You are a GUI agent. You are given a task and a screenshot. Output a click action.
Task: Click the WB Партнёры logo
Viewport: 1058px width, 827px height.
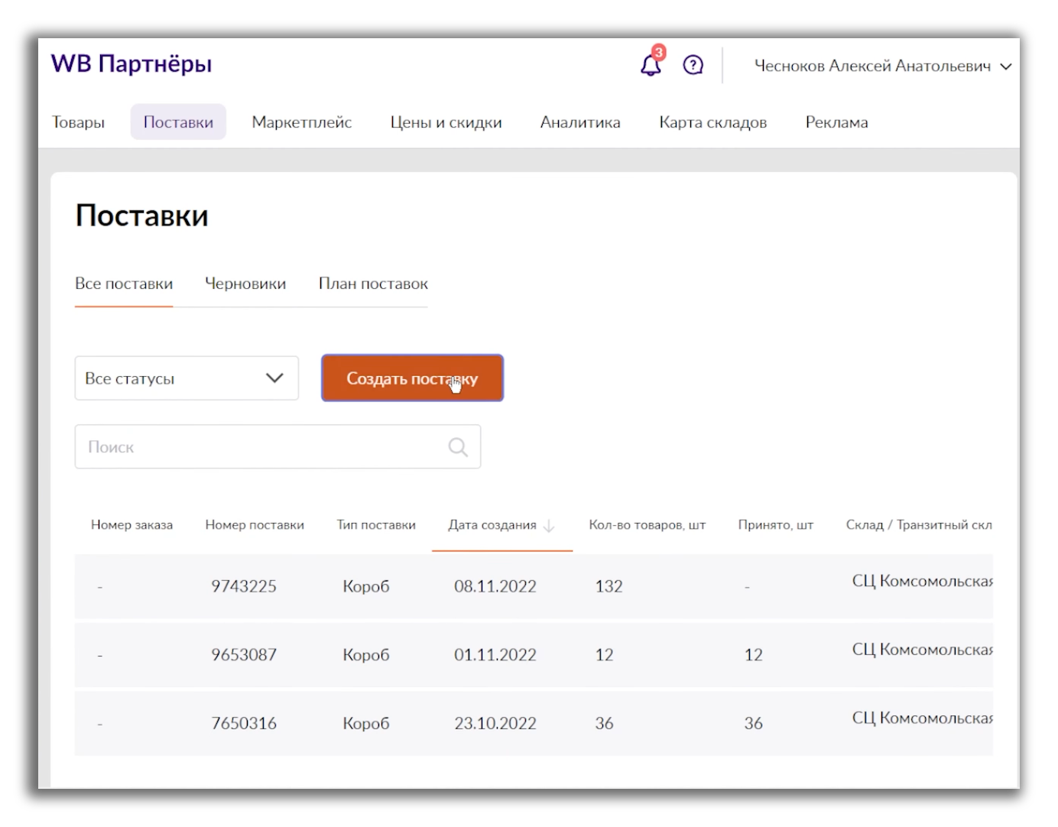coord(131,64)
